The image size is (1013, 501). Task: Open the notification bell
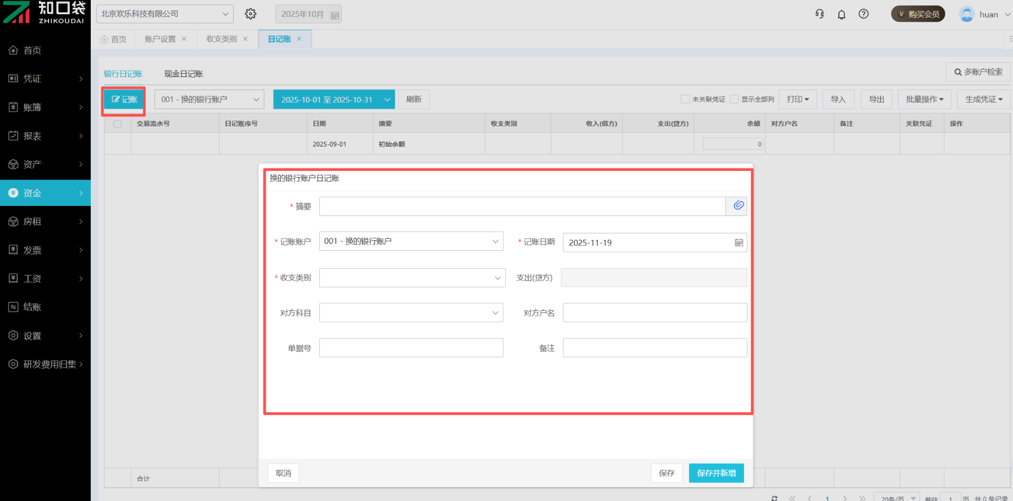point(842,14)
